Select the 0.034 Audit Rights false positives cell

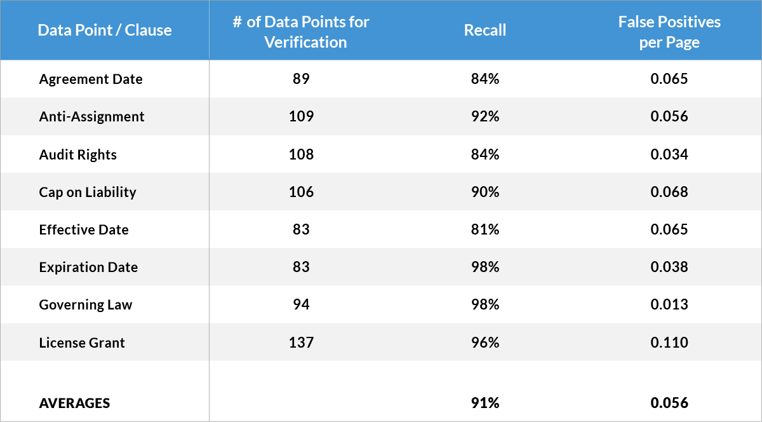(x=669, y=154)
